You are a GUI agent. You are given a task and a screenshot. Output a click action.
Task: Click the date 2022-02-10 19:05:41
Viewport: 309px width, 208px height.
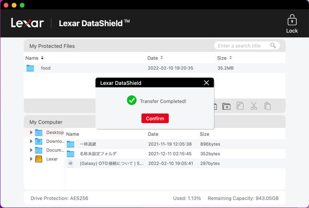(x=171, y=163)
